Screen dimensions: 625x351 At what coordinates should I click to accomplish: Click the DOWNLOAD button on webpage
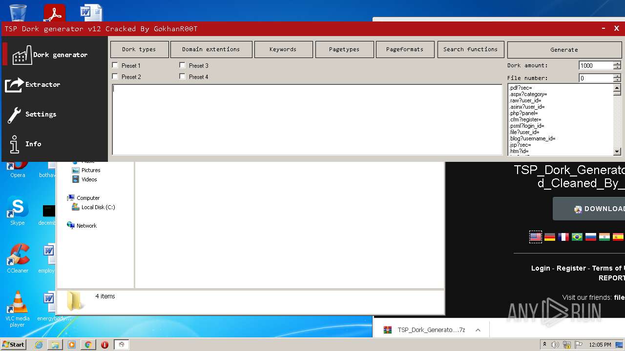coord(589,209)
